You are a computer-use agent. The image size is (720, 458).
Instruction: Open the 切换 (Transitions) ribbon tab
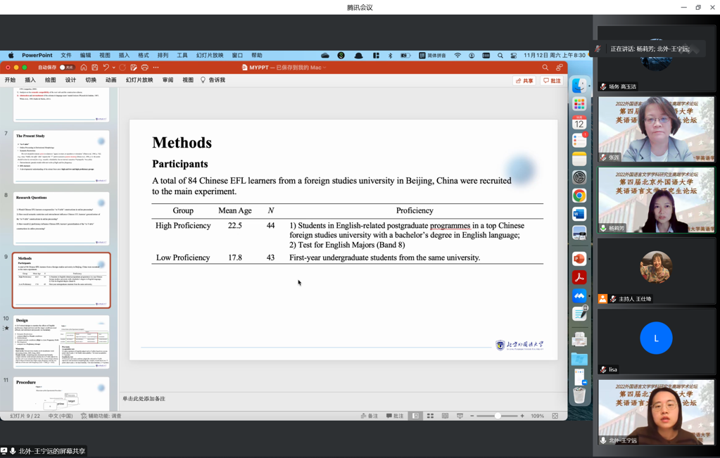tap(91, 80)
